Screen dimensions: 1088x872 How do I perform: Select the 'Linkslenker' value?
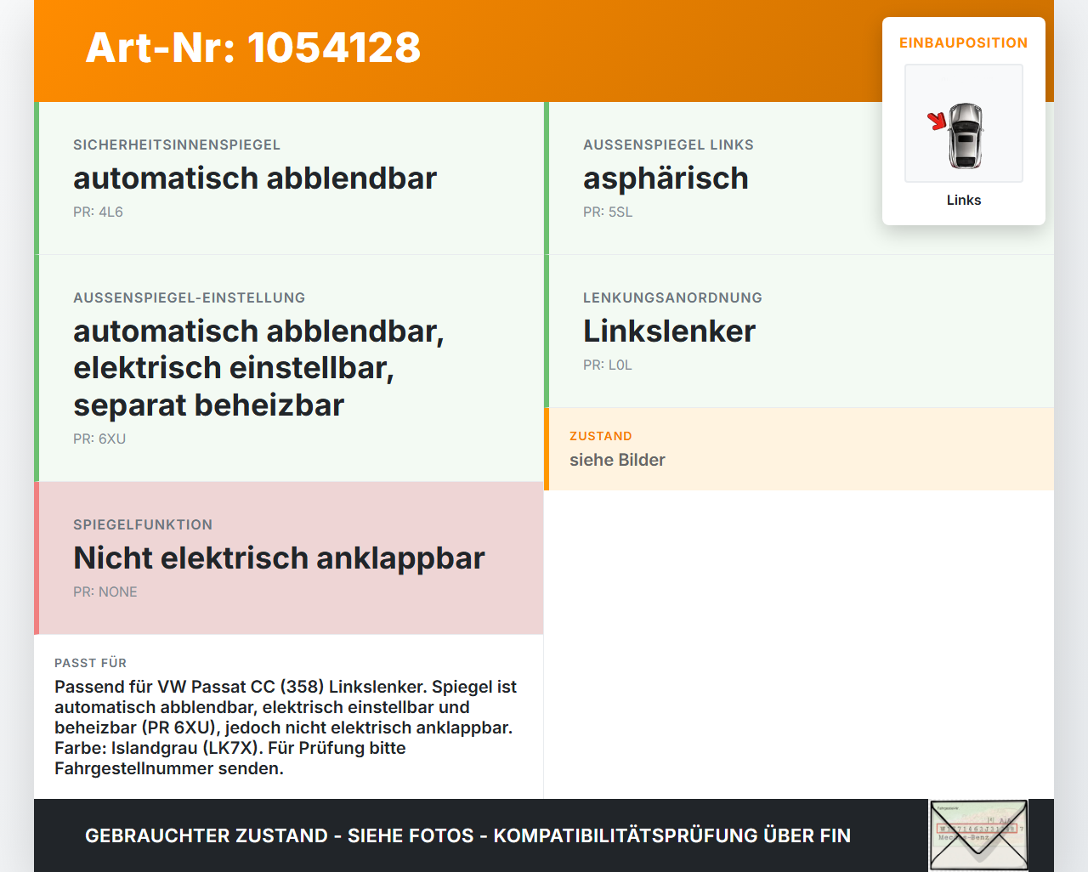coord(669,331)
